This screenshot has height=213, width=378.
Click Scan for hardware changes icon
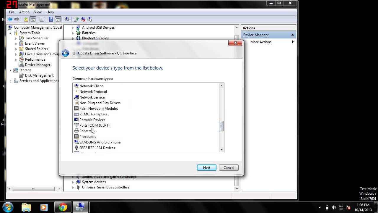click(x=67, y=19)
